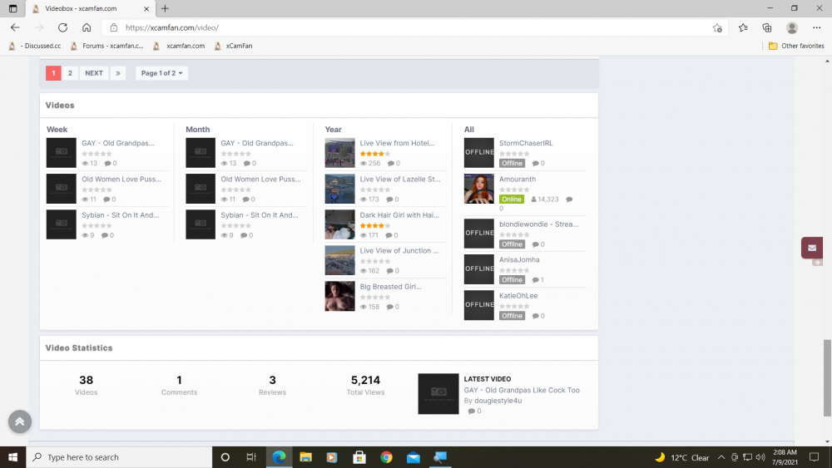Select current page 1 button
The width and height of the screenshot is (832, 468).
(x=53, y=73)
